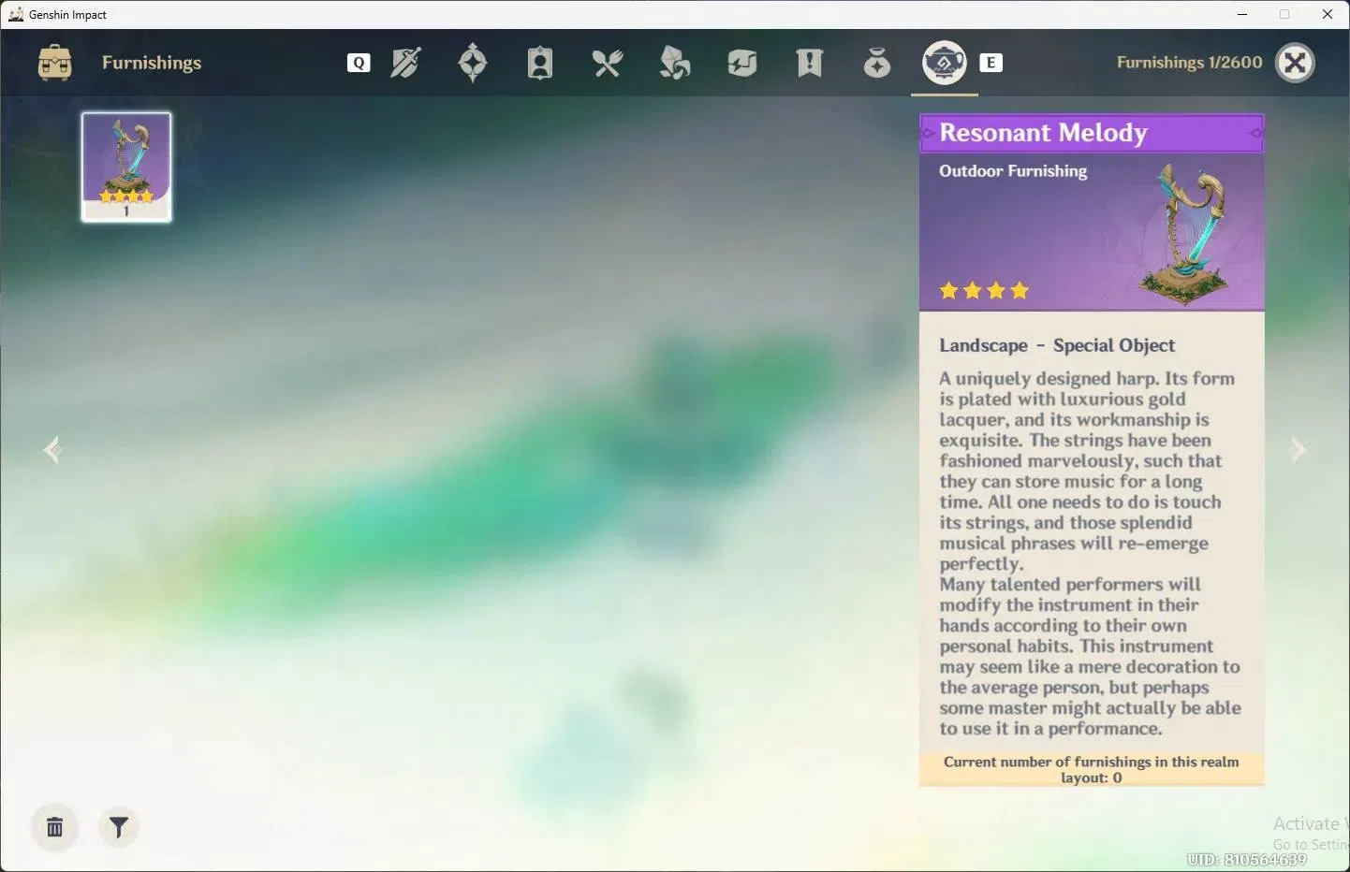Screen dimensions: 1350x872
Task: Open the Gadgets inventory tab
Action: click(x=742, y=63)
